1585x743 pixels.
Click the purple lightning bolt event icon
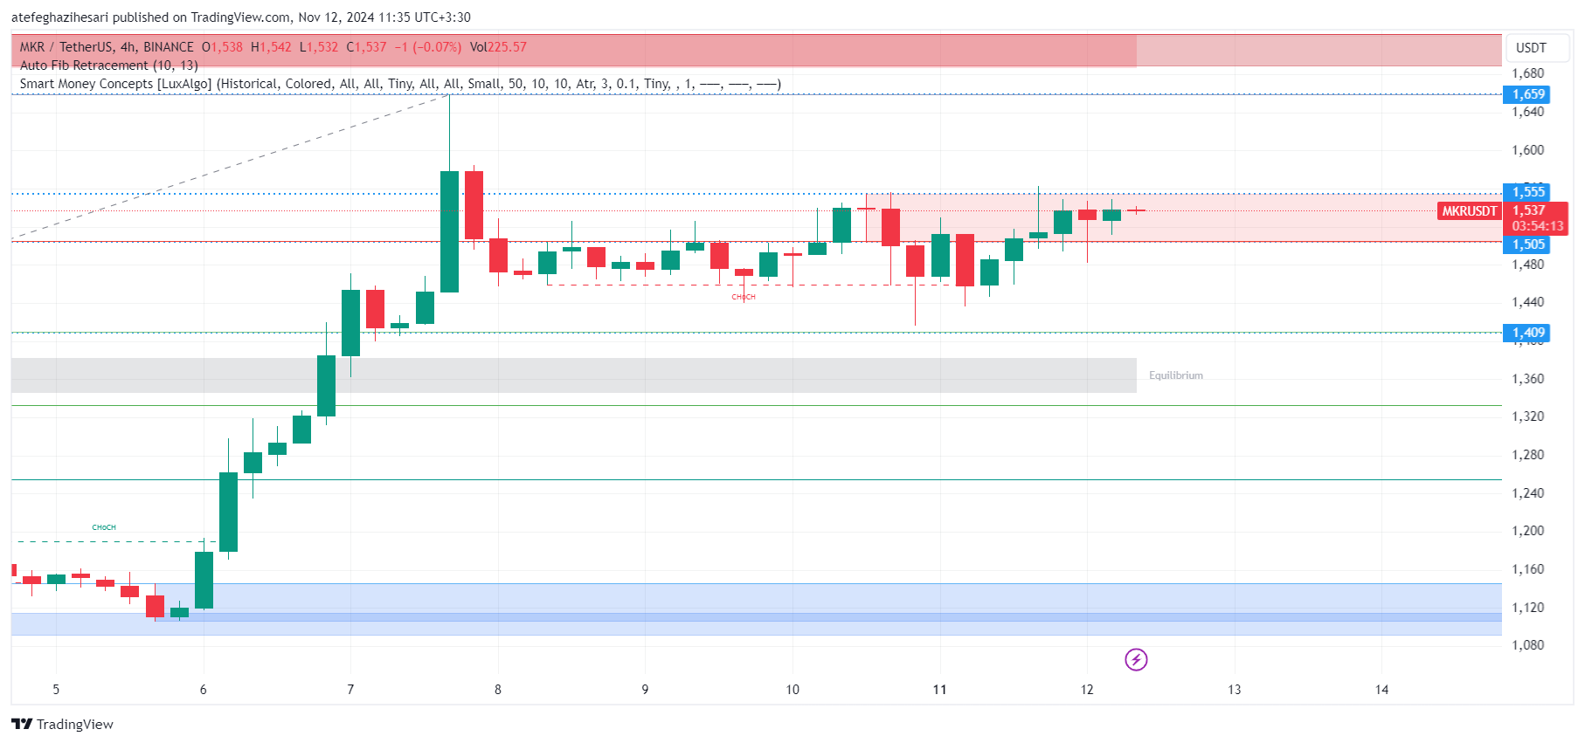click(x=1136, y=659)
